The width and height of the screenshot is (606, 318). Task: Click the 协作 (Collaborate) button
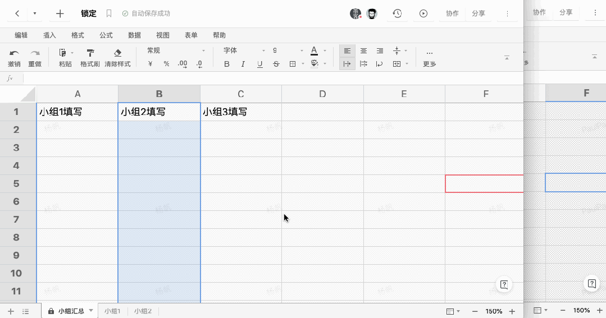tap(452, 13)
